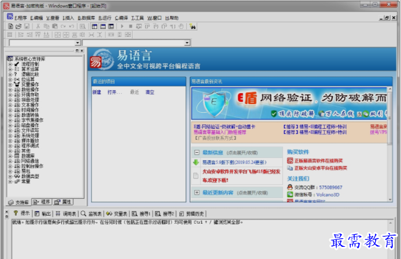Toggle the combined panel layout icon

[x=111, y=26]
